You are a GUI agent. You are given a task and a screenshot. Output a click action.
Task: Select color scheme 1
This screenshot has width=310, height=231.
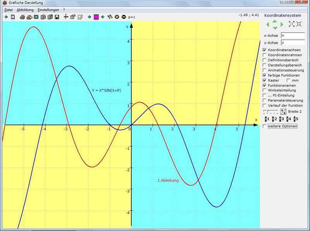coord(267,119)
